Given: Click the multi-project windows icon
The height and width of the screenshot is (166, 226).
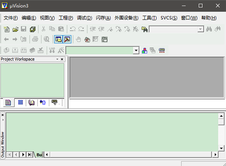Looking at the screenshot, I should pos(153,51).
